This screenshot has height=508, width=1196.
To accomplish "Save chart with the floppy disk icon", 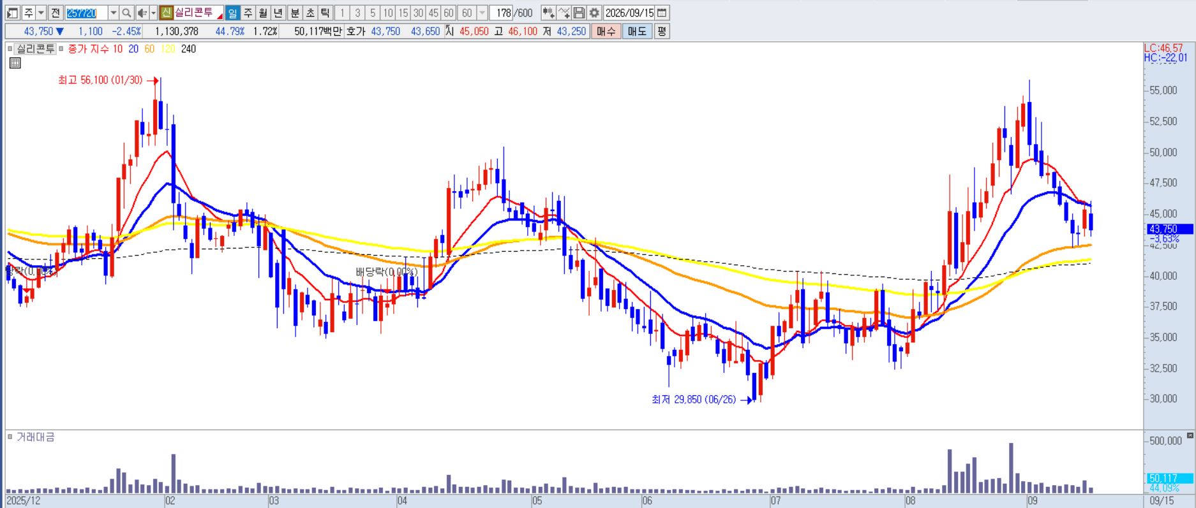I will click(579, 13).
